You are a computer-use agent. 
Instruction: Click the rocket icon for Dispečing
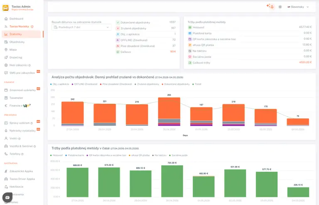(x=6, y=57)
